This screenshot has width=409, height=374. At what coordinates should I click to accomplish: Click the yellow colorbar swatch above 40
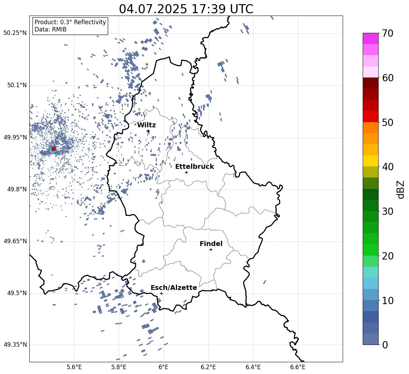[370, 161]
